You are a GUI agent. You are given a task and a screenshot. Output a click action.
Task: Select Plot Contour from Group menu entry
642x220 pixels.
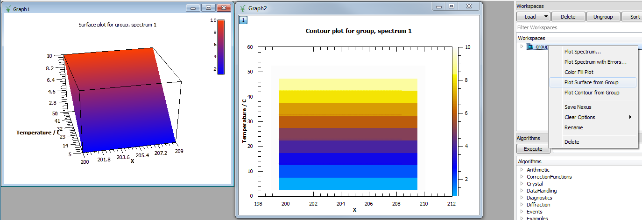pyautogui.click(x=592, y=93)
